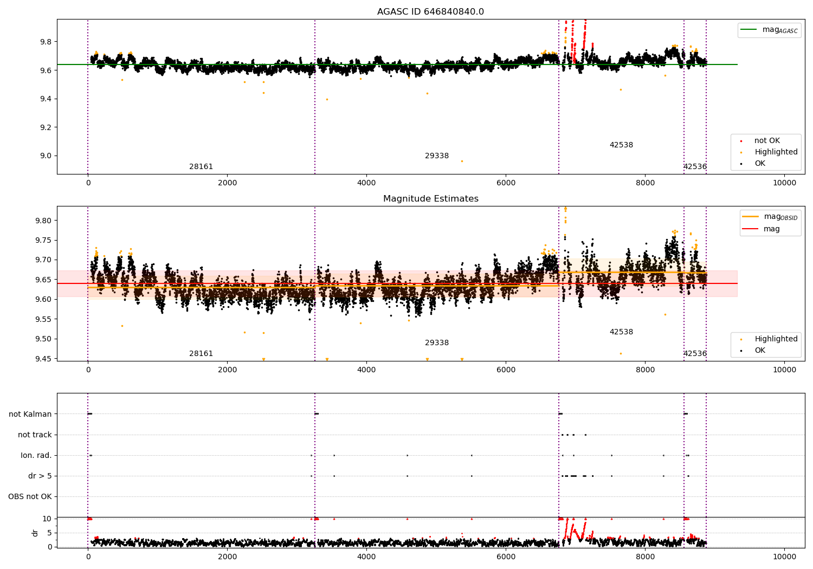Click the green line sample in mag AGASC legend
This screenshot has width=813, height=569.
coord(749,30)
